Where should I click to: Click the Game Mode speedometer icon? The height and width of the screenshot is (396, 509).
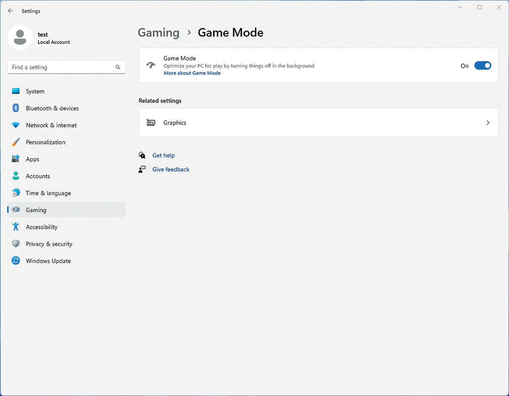[x=151, y=65]
